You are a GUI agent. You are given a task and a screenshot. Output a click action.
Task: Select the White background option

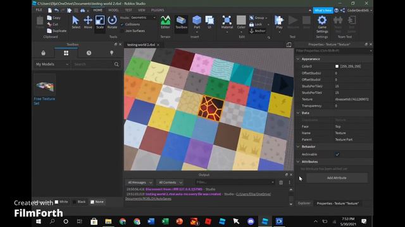click(x=61, y=202)
